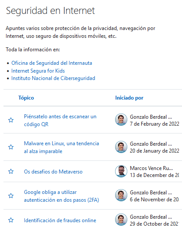Image resolution: width=182 pixels, height=230 pixels.
Task: Open author avatar on fraudes online row
Action: coord(121,220)
